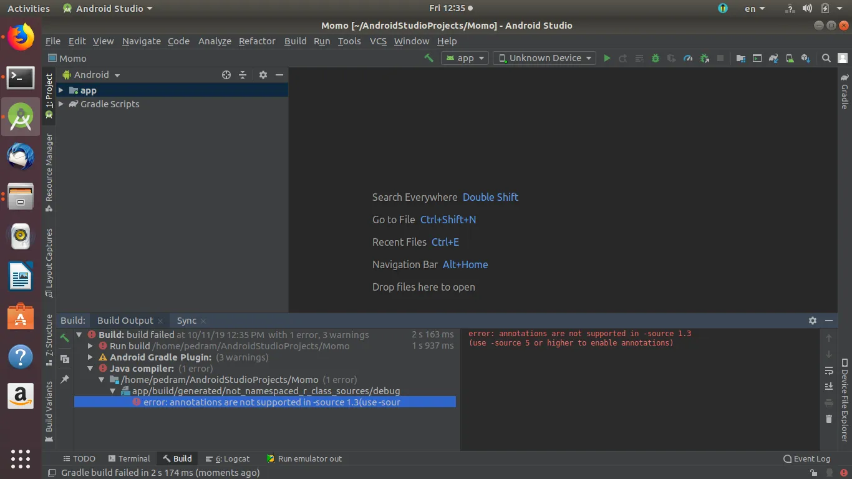Viewport: 852px width, 479px height.
Task: Close the Build Output tab
Action: tap(160, 321)
